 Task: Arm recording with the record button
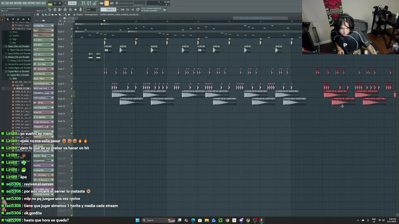coord(65,3)
